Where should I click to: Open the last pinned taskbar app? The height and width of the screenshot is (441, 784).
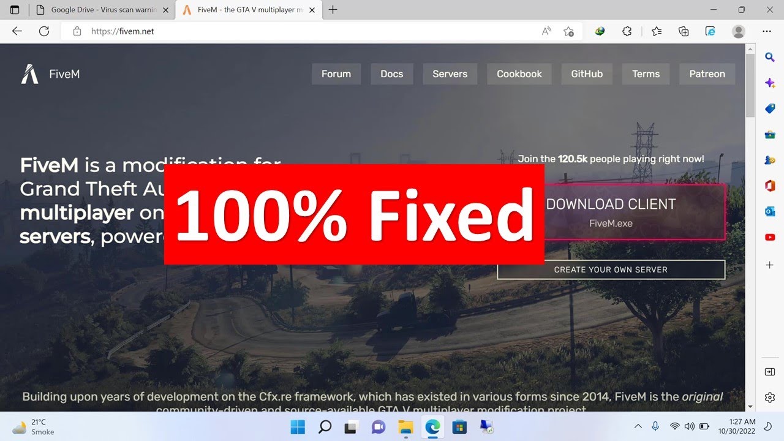(x=486, y=427)
